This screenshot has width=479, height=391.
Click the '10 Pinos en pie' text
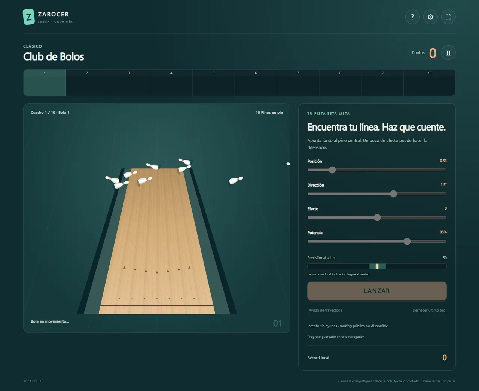269,112
